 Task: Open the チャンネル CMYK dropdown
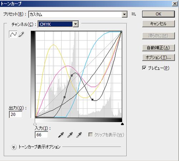[58, 24]
